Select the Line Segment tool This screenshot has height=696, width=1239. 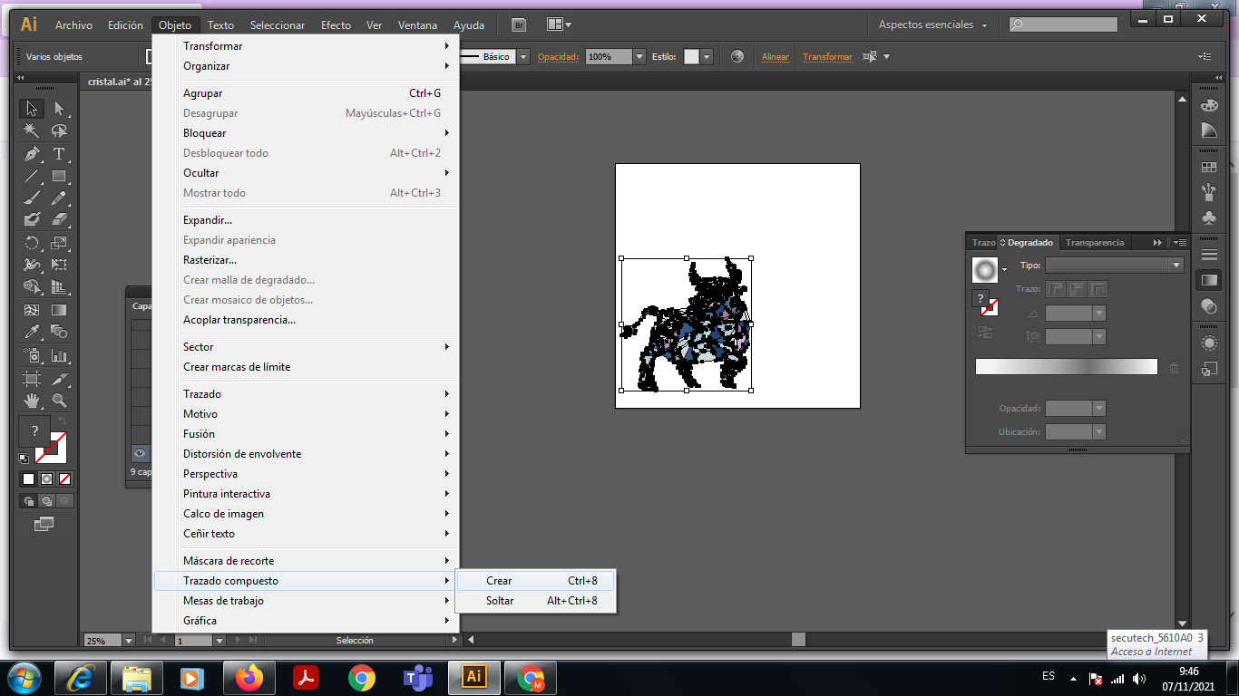coord(32,176)
